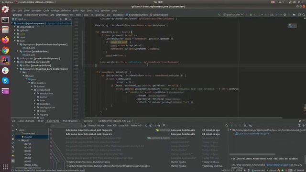
Task: Select commit 'Add some more info about pull requests'
Action: point(89,130)
